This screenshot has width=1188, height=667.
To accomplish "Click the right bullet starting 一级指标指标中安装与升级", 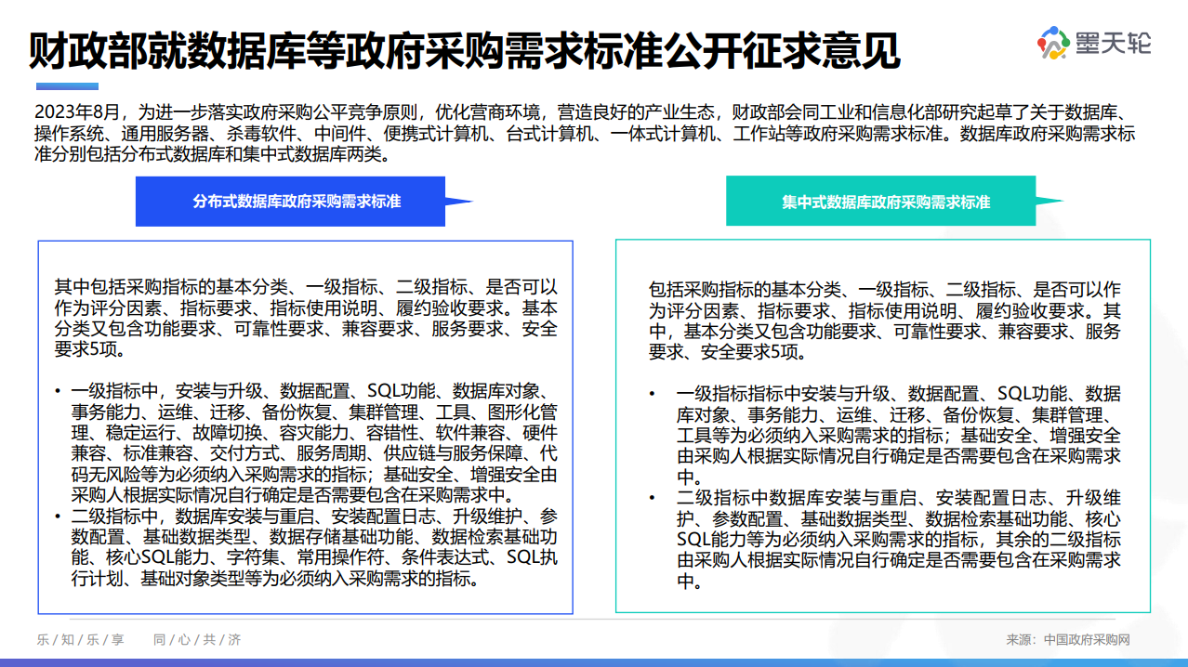I will [884, 435].
